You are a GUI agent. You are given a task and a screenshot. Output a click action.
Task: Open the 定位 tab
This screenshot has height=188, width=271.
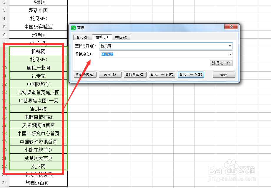(x=121, y=37)
